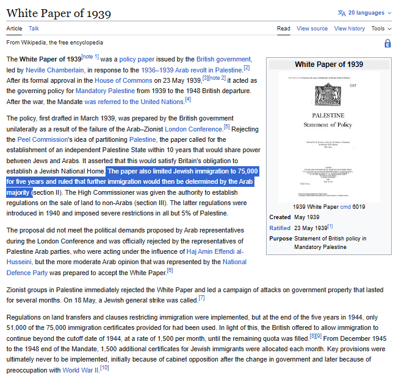The height and width of the screenshot is (378, 396).
Task: Open the Peel Commission link
Action: (43, 139)
